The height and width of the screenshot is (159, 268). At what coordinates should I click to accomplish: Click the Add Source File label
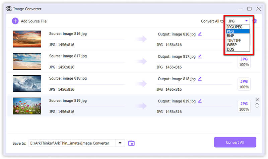click(34, 21)
